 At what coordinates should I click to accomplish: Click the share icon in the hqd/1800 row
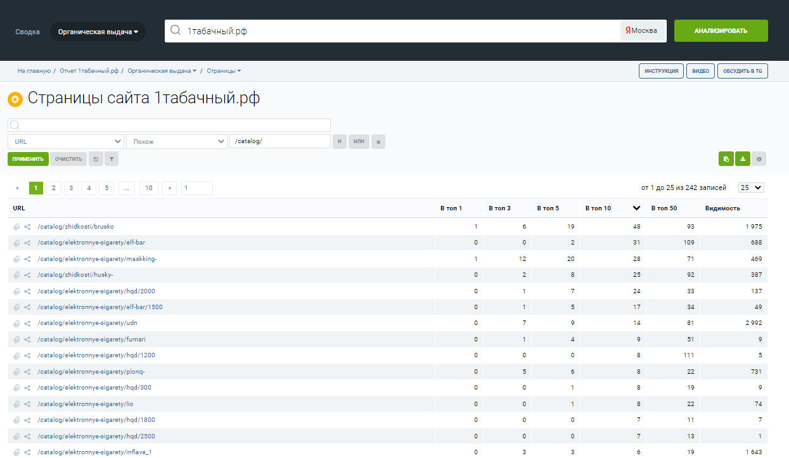[x=28, y=420]
